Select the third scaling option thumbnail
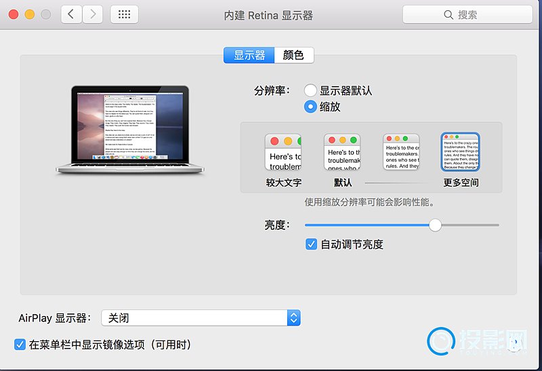Viewport: 542px width, 371px height. [401, 152]
